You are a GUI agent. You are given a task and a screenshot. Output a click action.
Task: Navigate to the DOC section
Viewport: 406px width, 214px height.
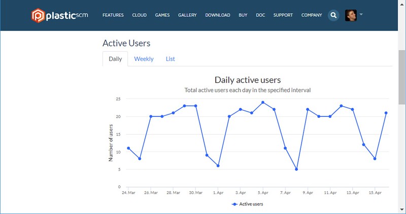260,15
